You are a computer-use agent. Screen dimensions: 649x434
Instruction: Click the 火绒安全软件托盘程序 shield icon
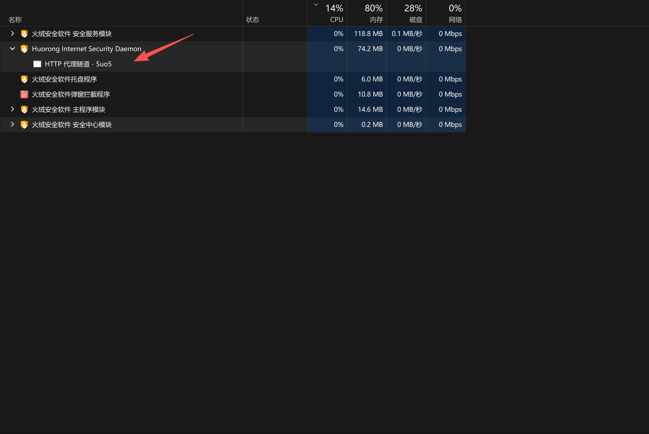click(x=24, y=79)
